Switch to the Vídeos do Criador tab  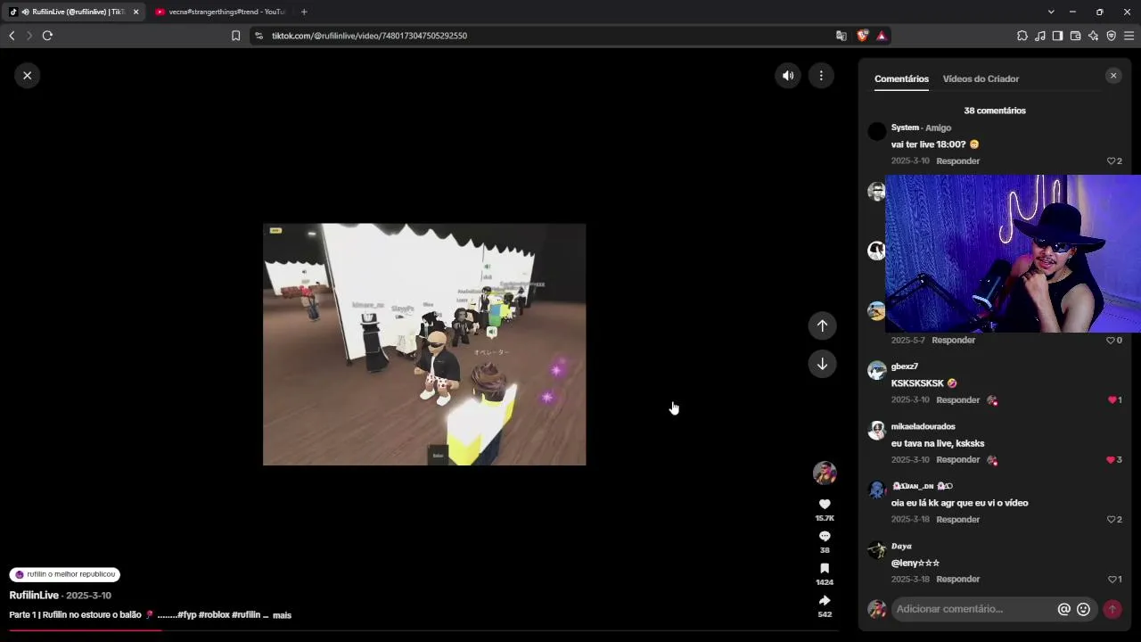pyautogui.click(x=981, y=78)
